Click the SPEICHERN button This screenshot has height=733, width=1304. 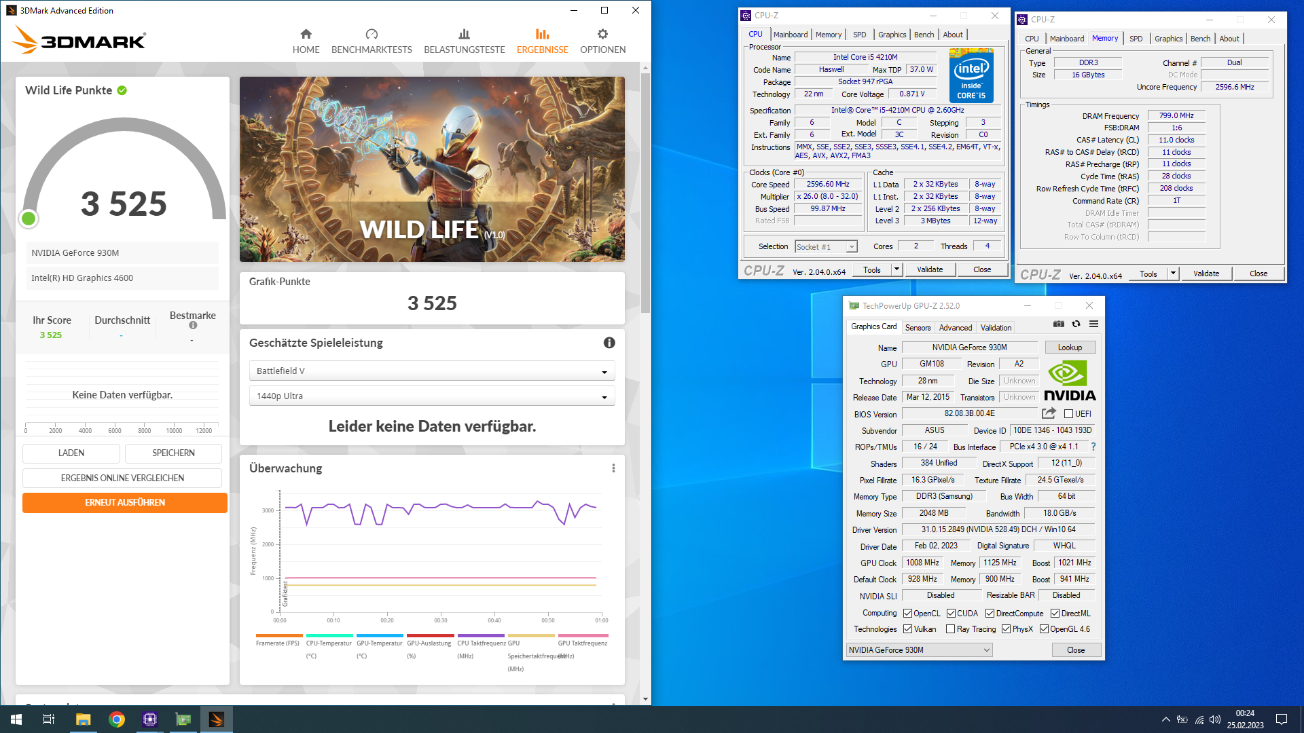[x=173, y=453]
